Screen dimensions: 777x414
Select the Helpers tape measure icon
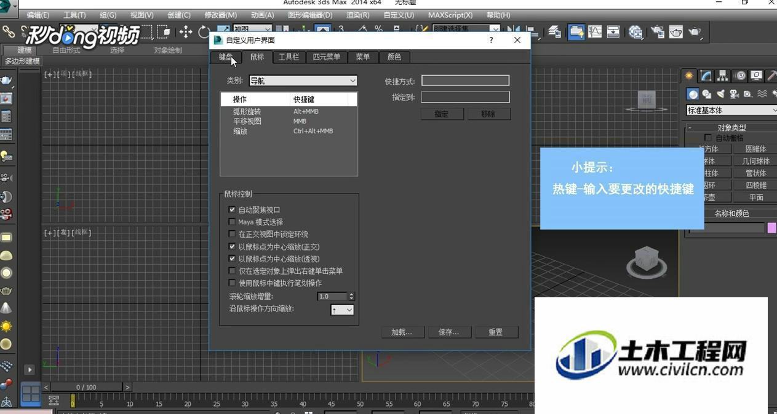tap(747, 94)
